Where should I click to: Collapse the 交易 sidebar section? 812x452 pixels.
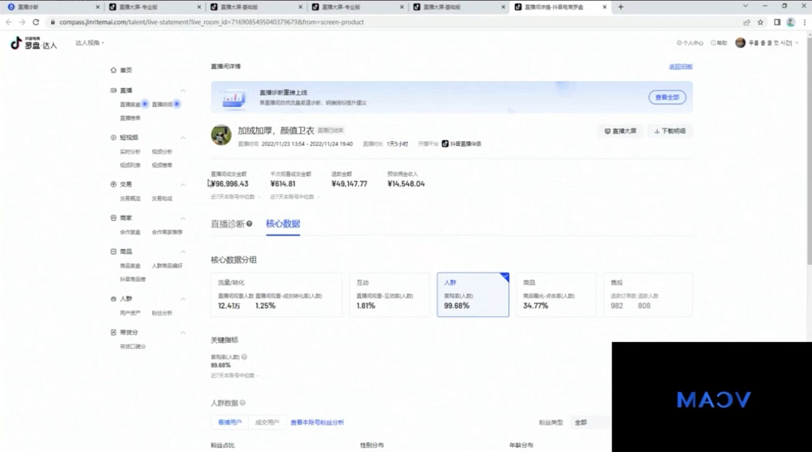(183, 184)
